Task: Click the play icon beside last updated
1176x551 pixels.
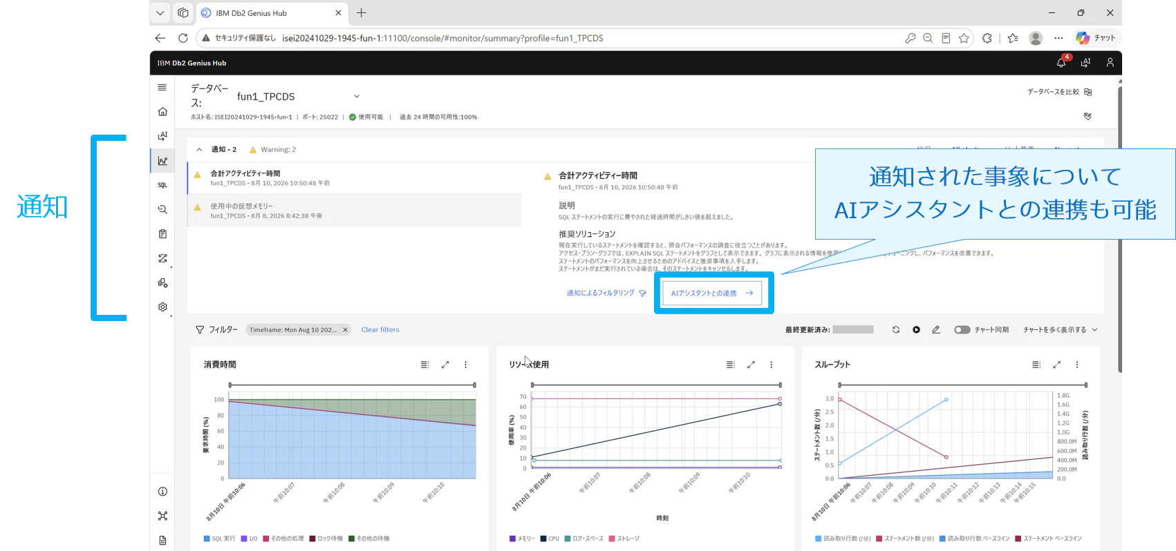Action: pos(916,330)
